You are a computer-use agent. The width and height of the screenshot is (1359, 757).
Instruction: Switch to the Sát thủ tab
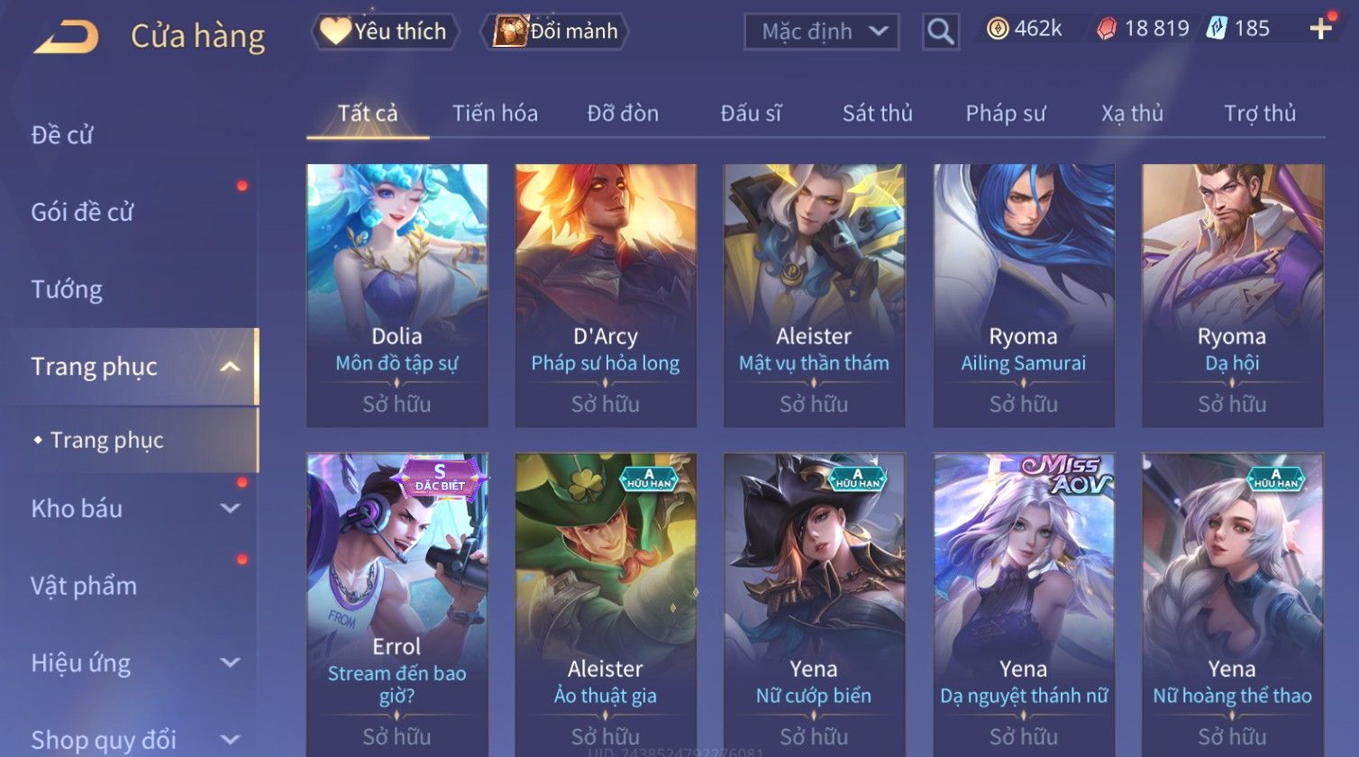[x=877, y=114]
